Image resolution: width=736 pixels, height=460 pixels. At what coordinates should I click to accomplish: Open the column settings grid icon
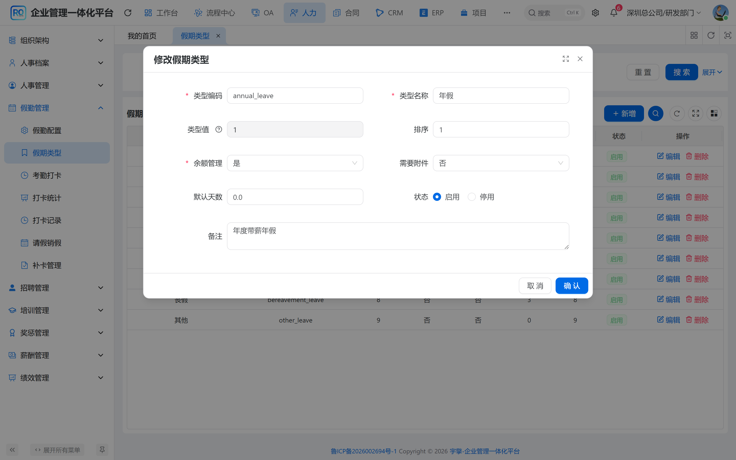[x=714, y=113]
